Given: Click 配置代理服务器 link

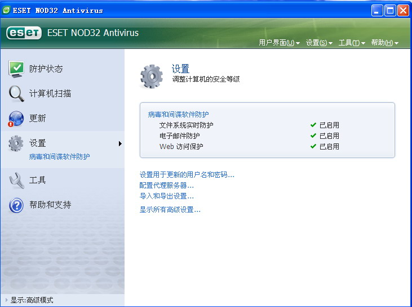Looking at the screenshot, I should 167,186.
